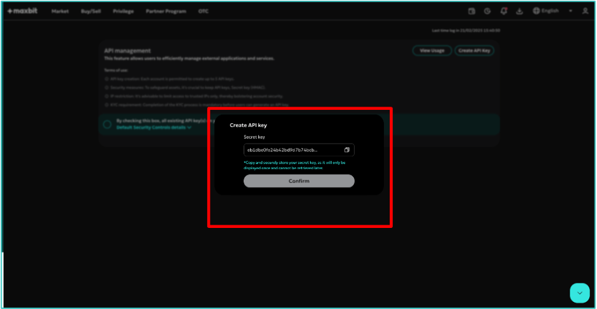Screen dimensions: 597x309
Task: Go to the Privilege menu item
Action: tap(123, 11)
